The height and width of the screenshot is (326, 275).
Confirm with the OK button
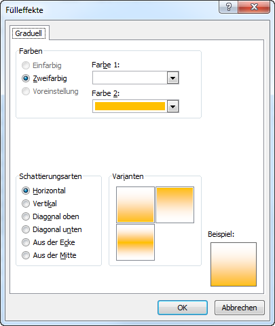pyautogui.click(x=183, y=308)
